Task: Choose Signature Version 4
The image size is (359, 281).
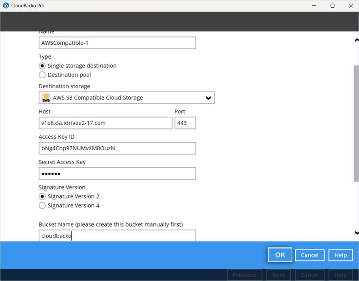Action: pyautogui.click(x=42, y=205)
